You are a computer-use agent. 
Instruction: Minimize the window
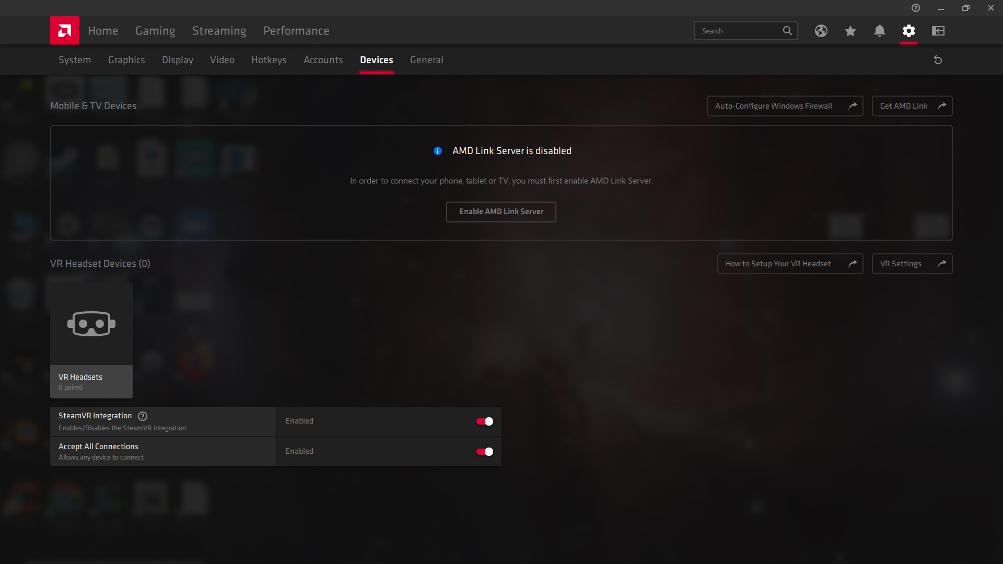[x=940, y=8]
